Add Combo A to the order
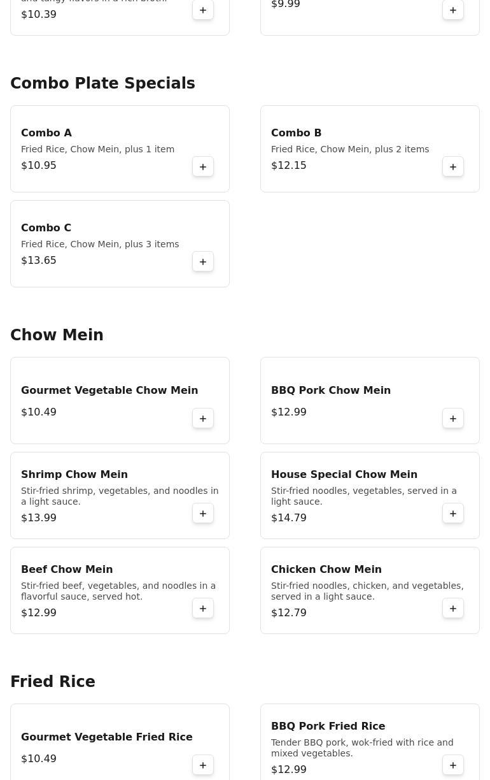Image resolution: width=490 pixels, height=780 pixels. click(x=203, y=167)
